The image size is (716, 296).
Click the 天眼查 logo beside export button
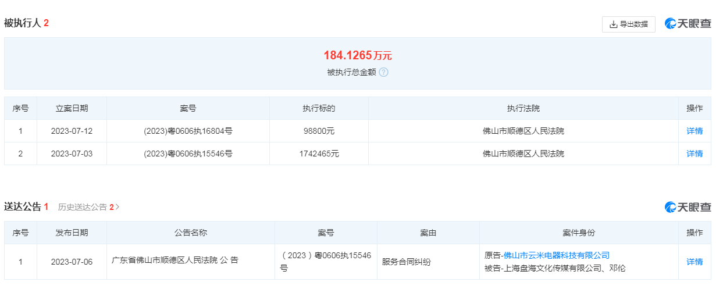click(x=688, y=24)
